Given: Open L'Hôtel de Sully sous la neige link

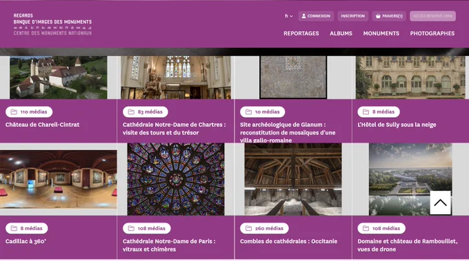Looking at the screenshot, I should 397,125.
